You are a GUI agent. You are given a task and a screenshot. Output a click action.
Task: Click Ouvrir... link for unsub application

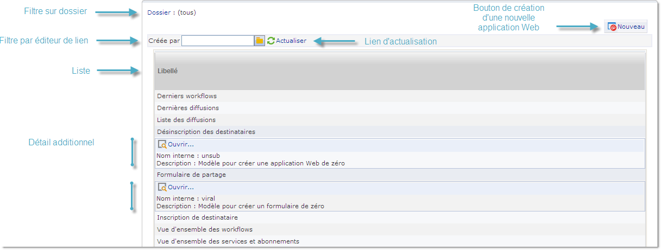[181, 144]
